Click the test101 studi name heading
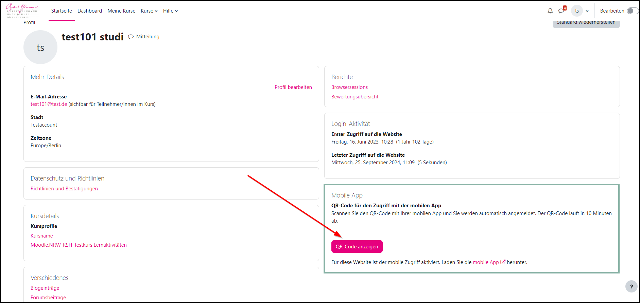This screenshot has height=303, width=640. tap(92, 37)
